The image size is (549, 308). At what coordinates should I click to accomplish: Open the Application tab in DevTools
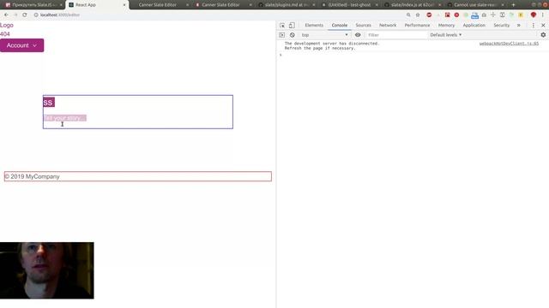pyautogui.click(x=474, y=26)
